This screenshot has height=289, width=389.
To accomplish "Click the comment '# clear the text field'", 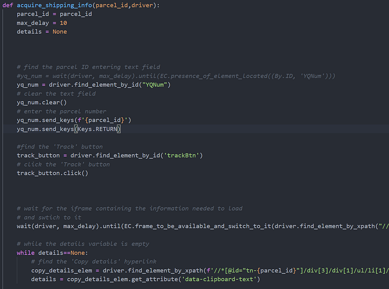I will tap(56, 94).
